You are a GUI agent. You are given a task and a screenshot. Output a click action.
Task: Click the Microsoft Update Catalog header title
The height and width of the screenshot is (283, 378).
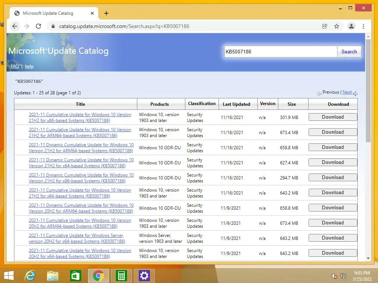pyautogui.click(x=58, y=51)
